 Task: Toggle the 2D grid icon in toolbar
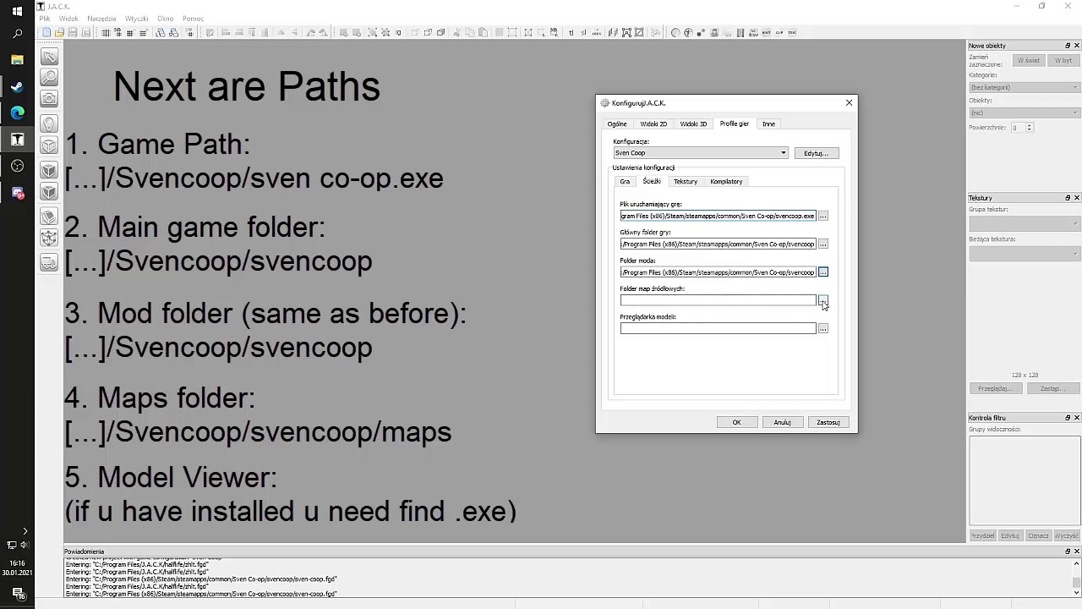tap(106, 33)
